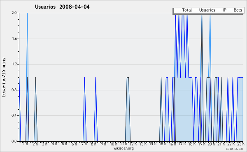The width and height of the screenshot is (247, 152).
Task: Click the '16 h' x-axis label
Action: 172,144
